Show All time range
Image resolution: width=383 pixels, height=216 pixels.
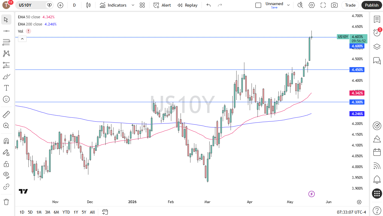(92, 212)
